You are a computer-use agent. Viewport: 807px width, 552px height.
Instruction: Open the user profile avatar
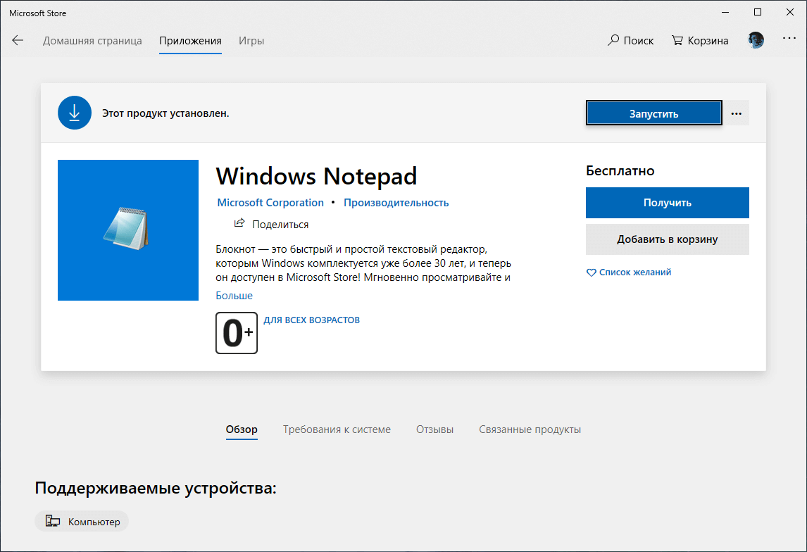756,40
